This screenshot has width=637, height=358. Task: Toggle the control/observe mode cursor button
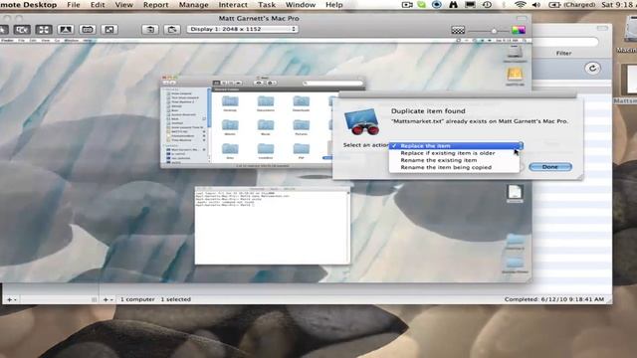[x=3, y=30]
